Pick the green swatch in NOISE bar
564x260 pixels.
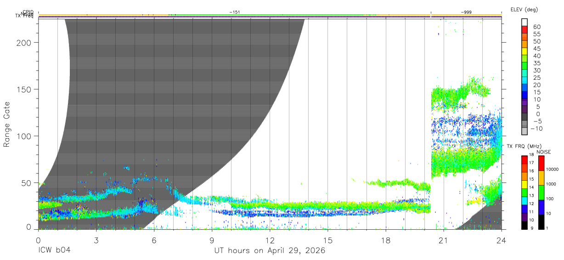542,192
